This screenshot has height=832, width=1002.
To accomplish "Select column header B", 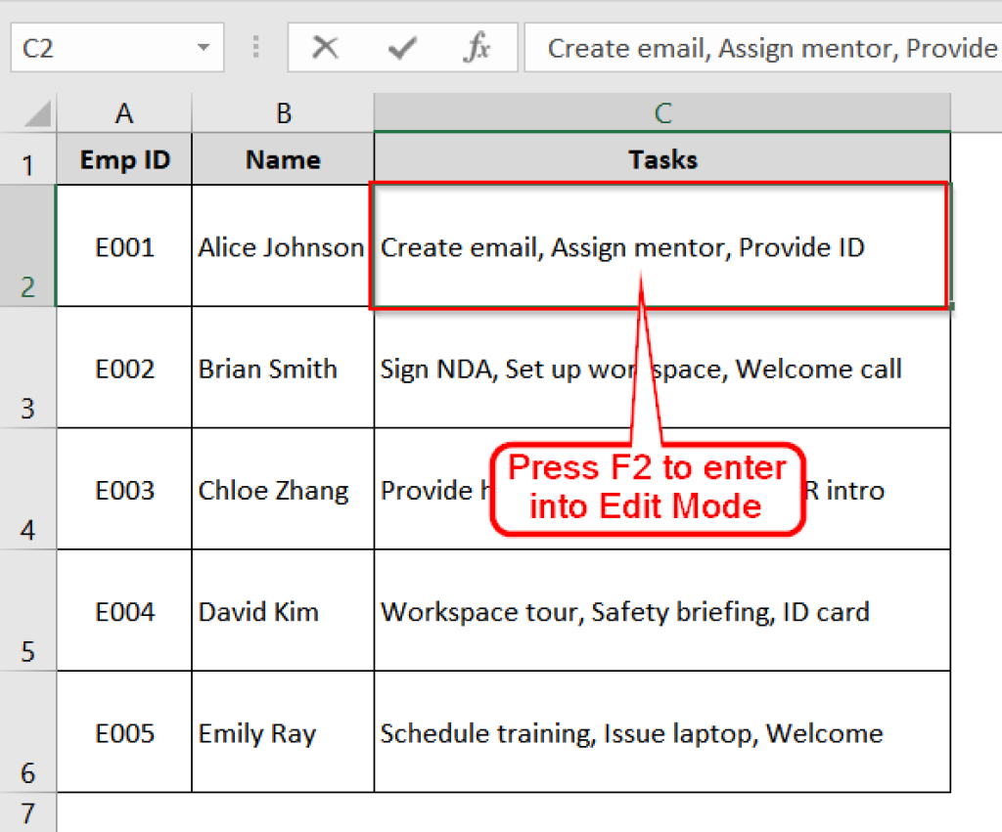I will click(x=282, y=112).
